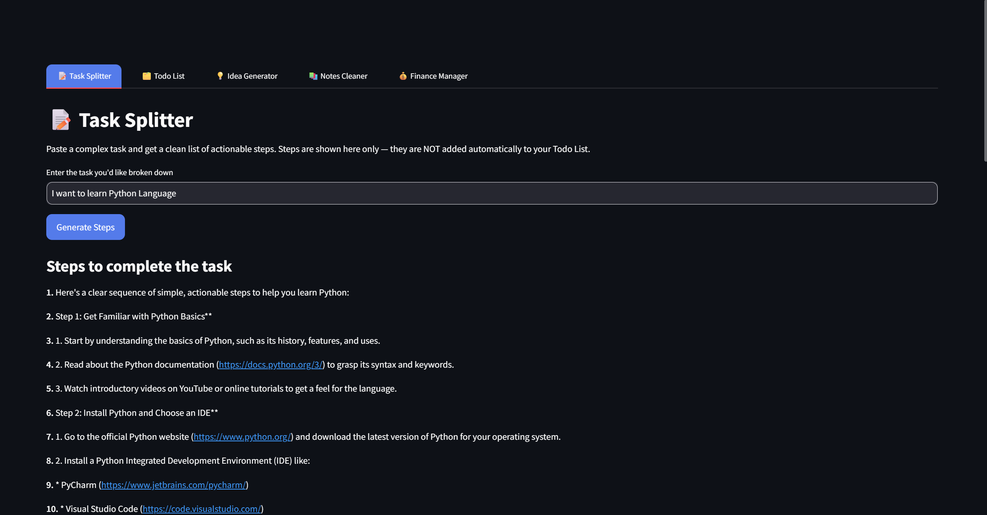This screenshot has width=987, height=515.
Task: Click the page vertical scrollbar thumb
Action: (x=985, y=81)
